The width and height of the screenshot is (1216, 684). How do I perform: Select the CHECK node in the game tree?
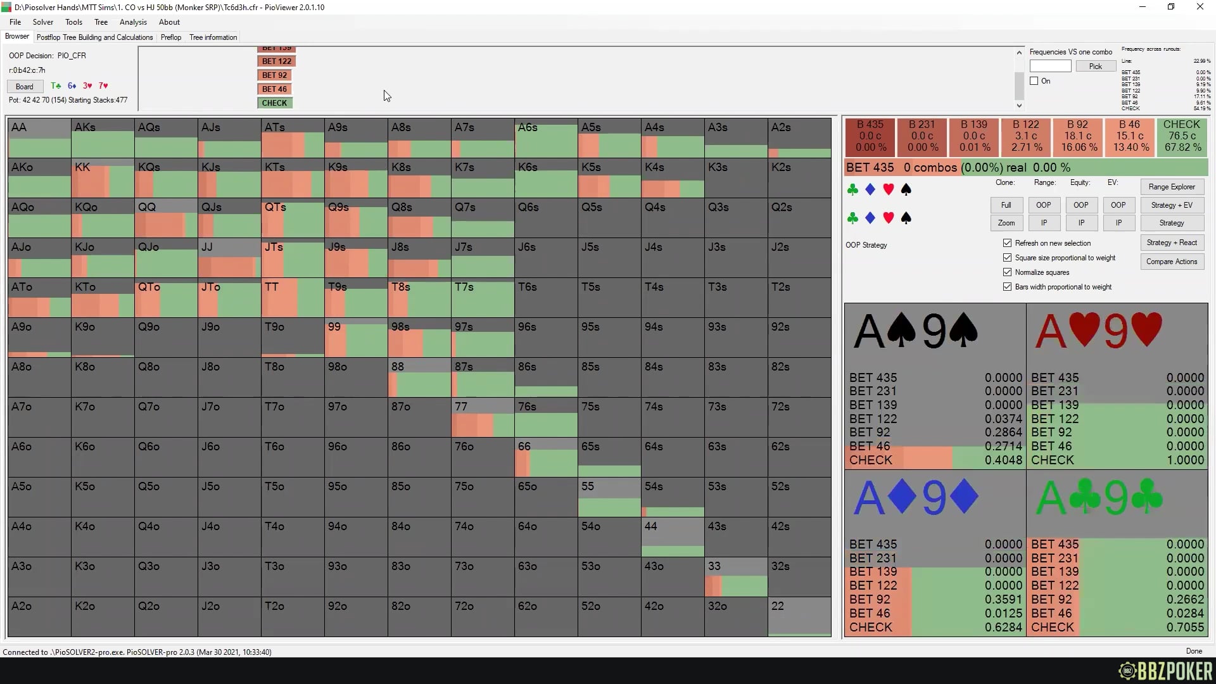click(x=274, y=103)
